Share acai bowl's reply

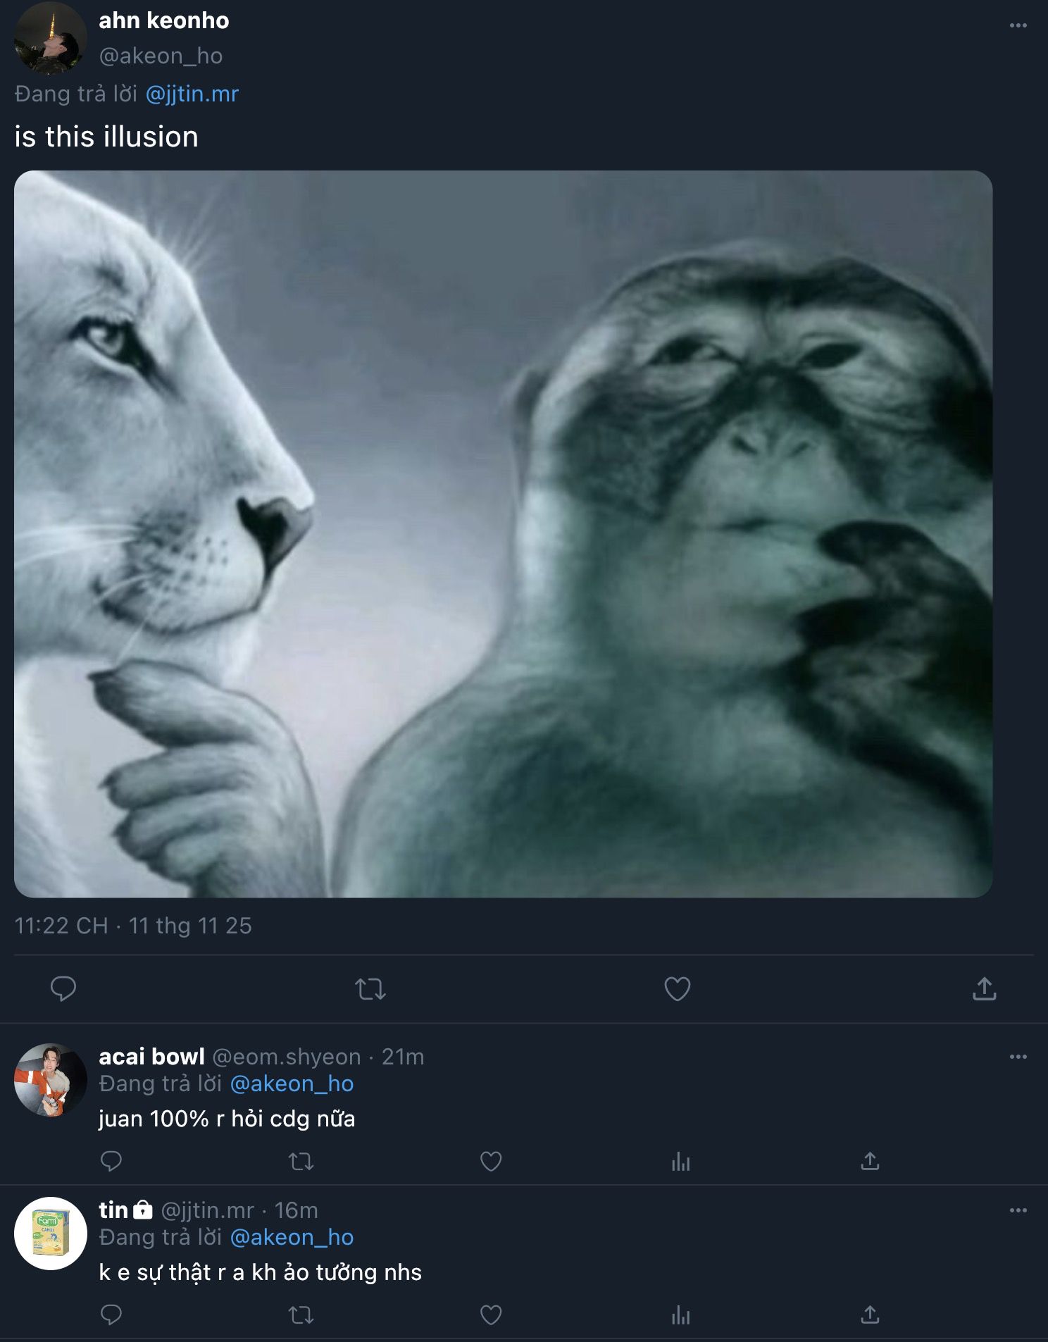(x=870, y=1161)
